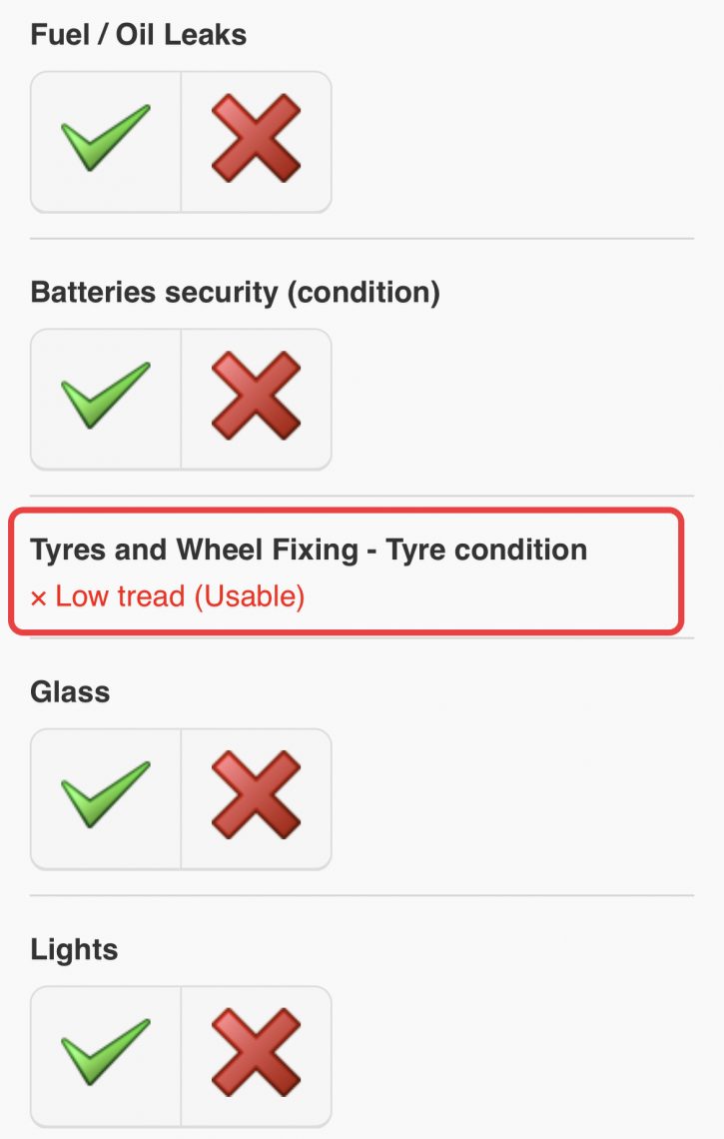Pass the Glass inspection item
724x1139 pixels.
(x=105, y=798)
